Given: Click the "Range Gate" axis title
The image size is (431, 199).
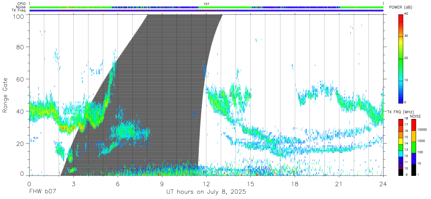Looking at the screenshot, I should click(x=5, y=95).
